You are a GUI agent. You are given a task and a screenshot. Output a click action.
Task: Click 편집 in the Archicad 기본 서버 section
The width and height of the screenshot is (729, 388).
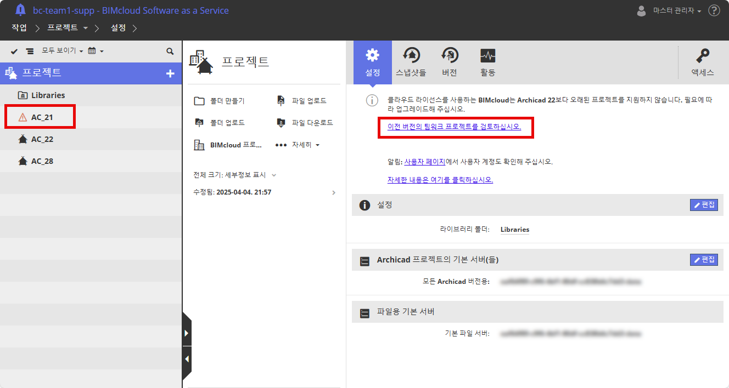(704, 260)
